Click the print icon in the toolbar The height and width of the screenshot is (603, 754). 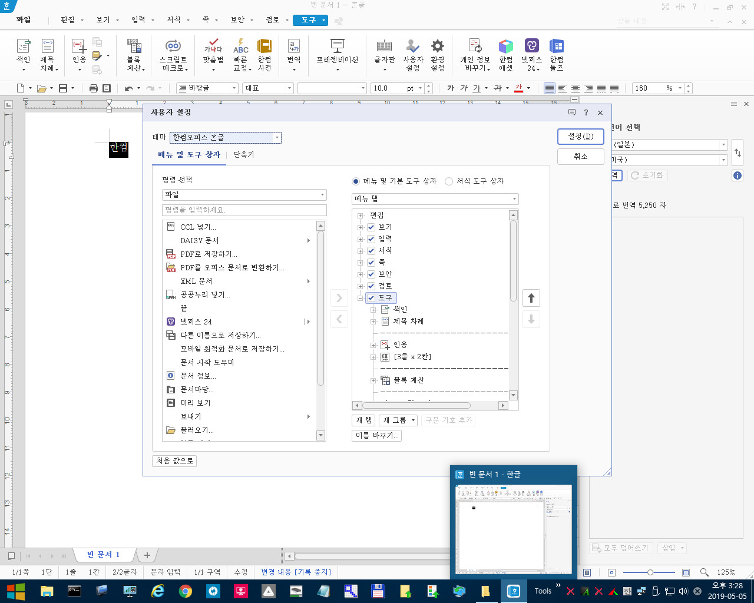click(93, 88)
